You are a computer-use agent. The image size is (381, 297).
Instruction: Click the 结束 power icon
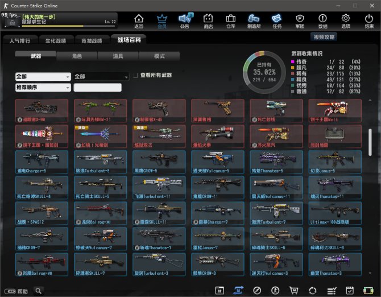pos(369,21)
